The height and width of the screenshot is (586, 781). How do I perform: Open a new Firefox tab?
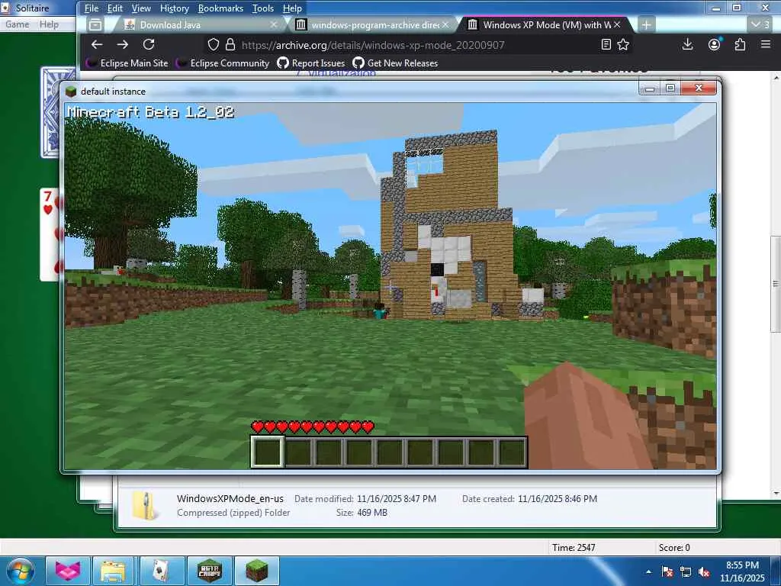click(646, 25)
